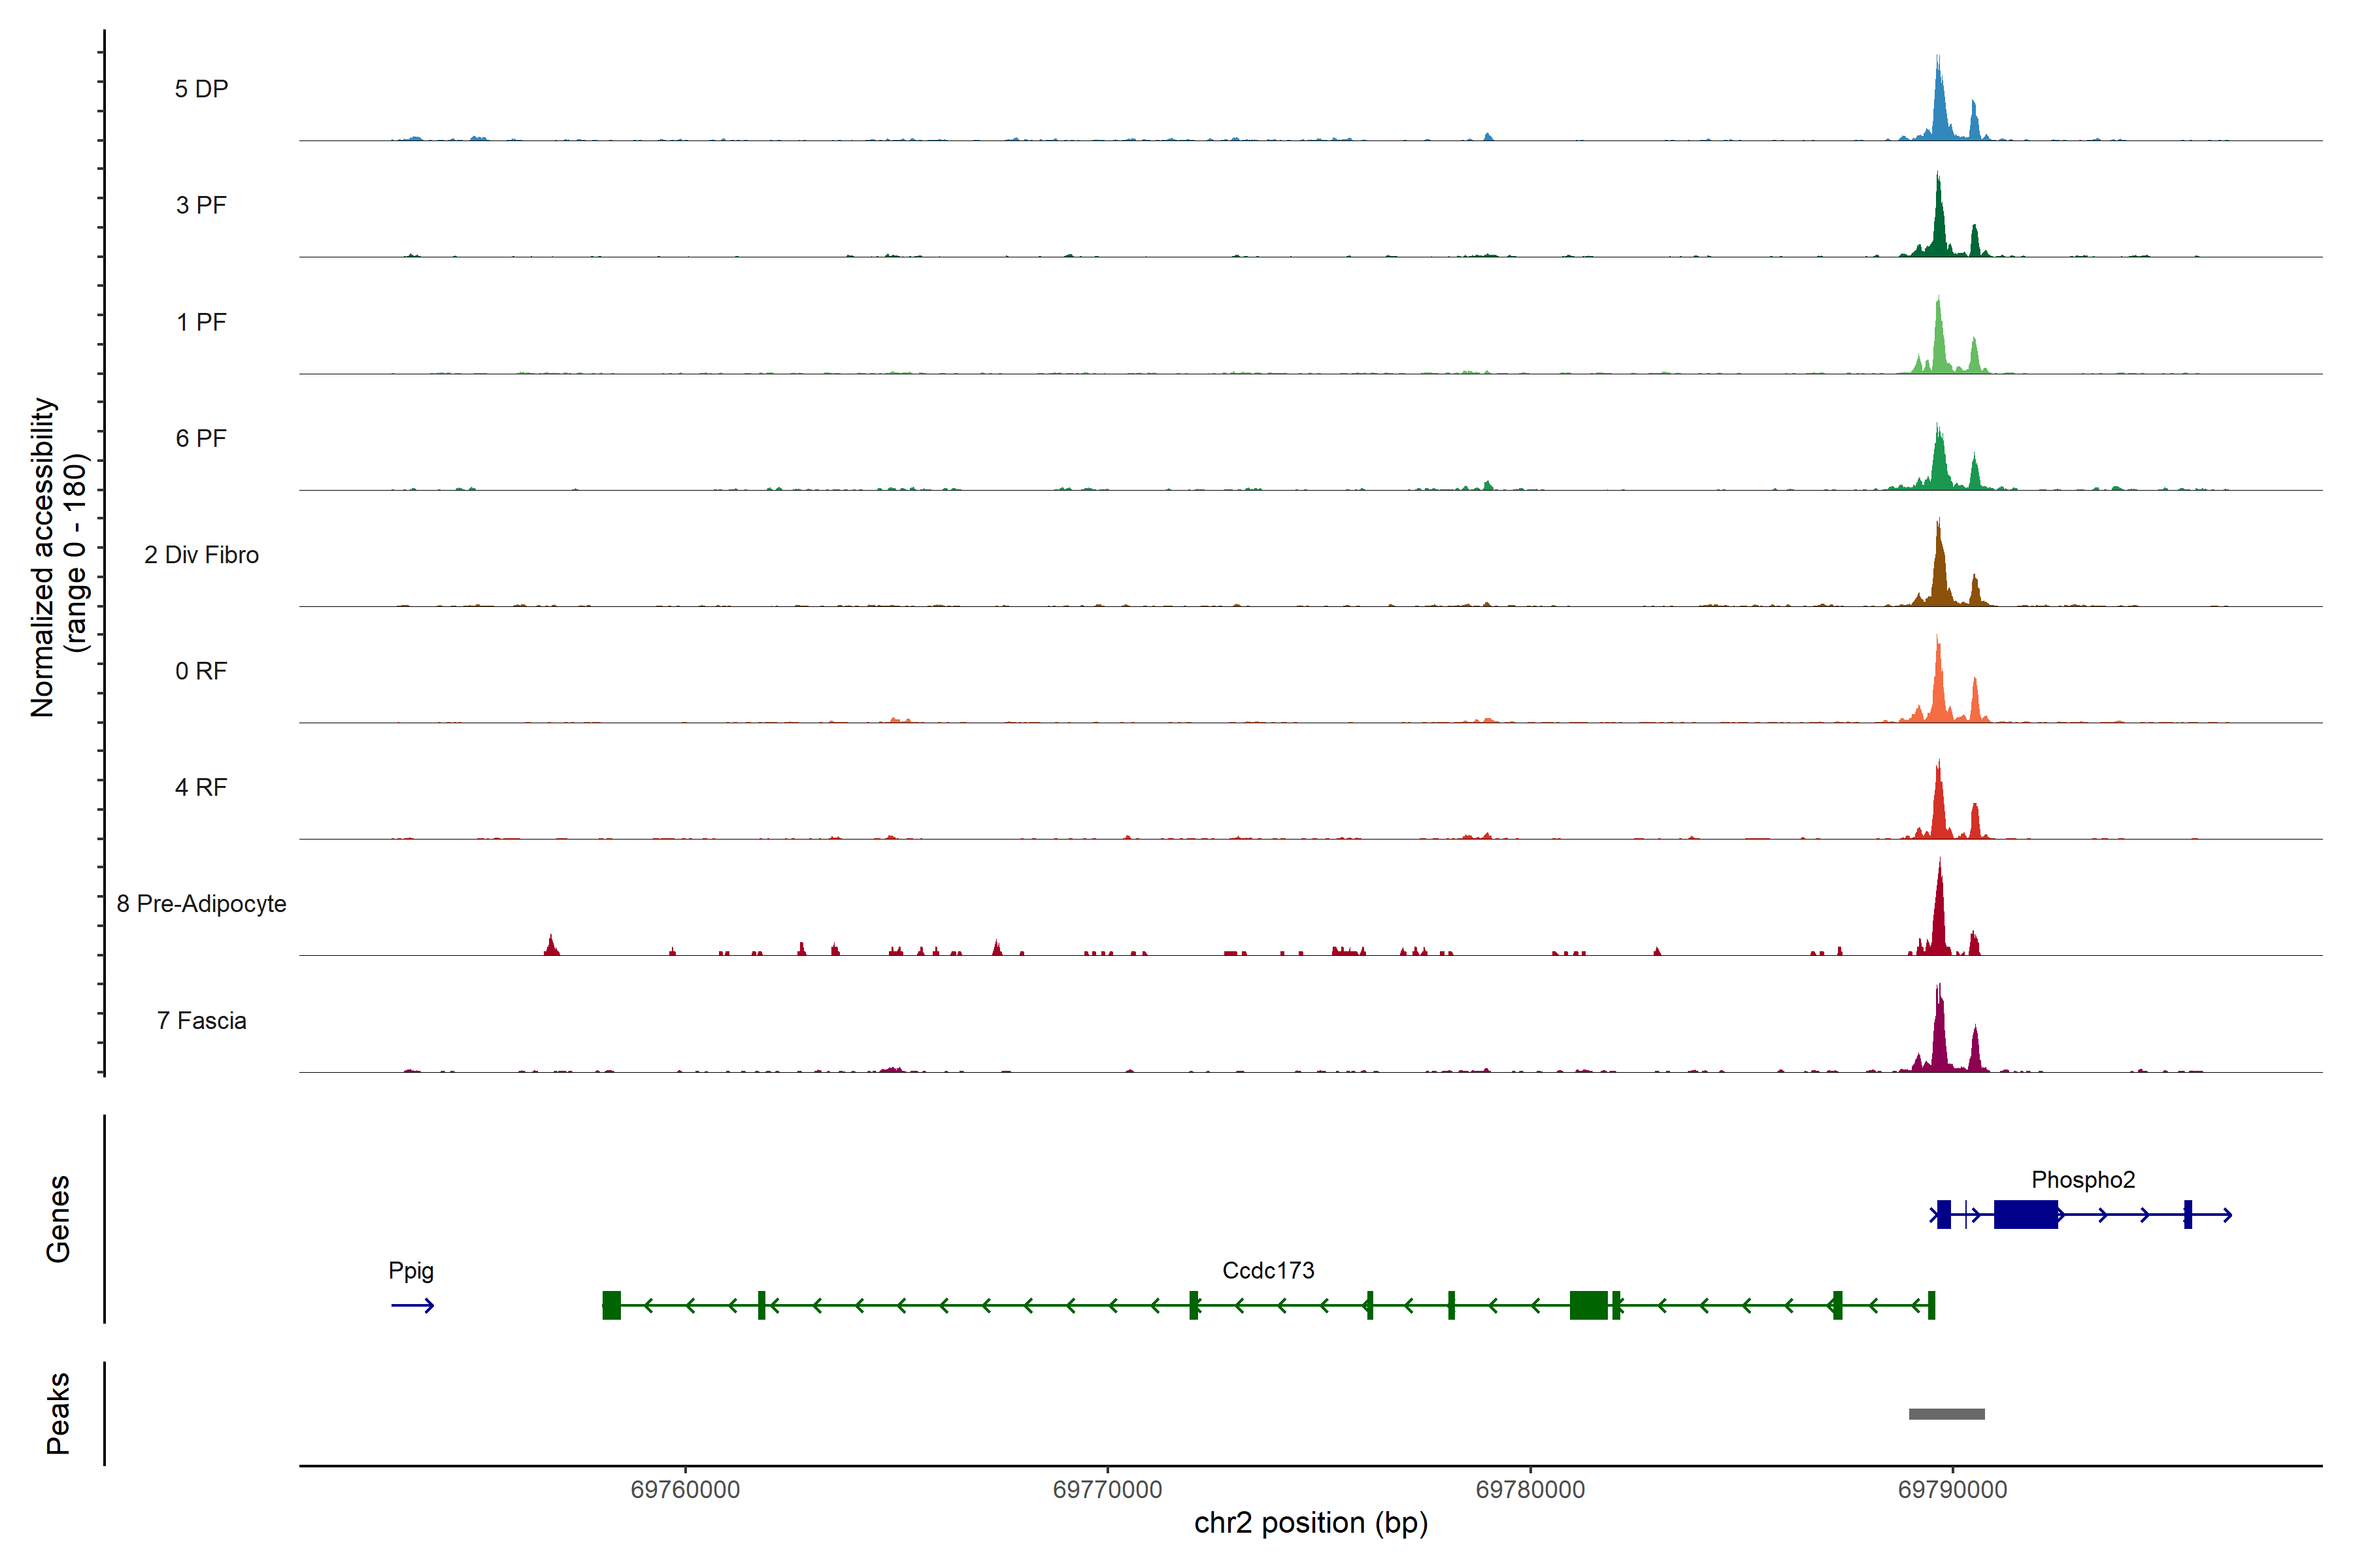Click the 69770000 axis tick label
Viewport: 2353px width, 1568px height.
1107,1490
